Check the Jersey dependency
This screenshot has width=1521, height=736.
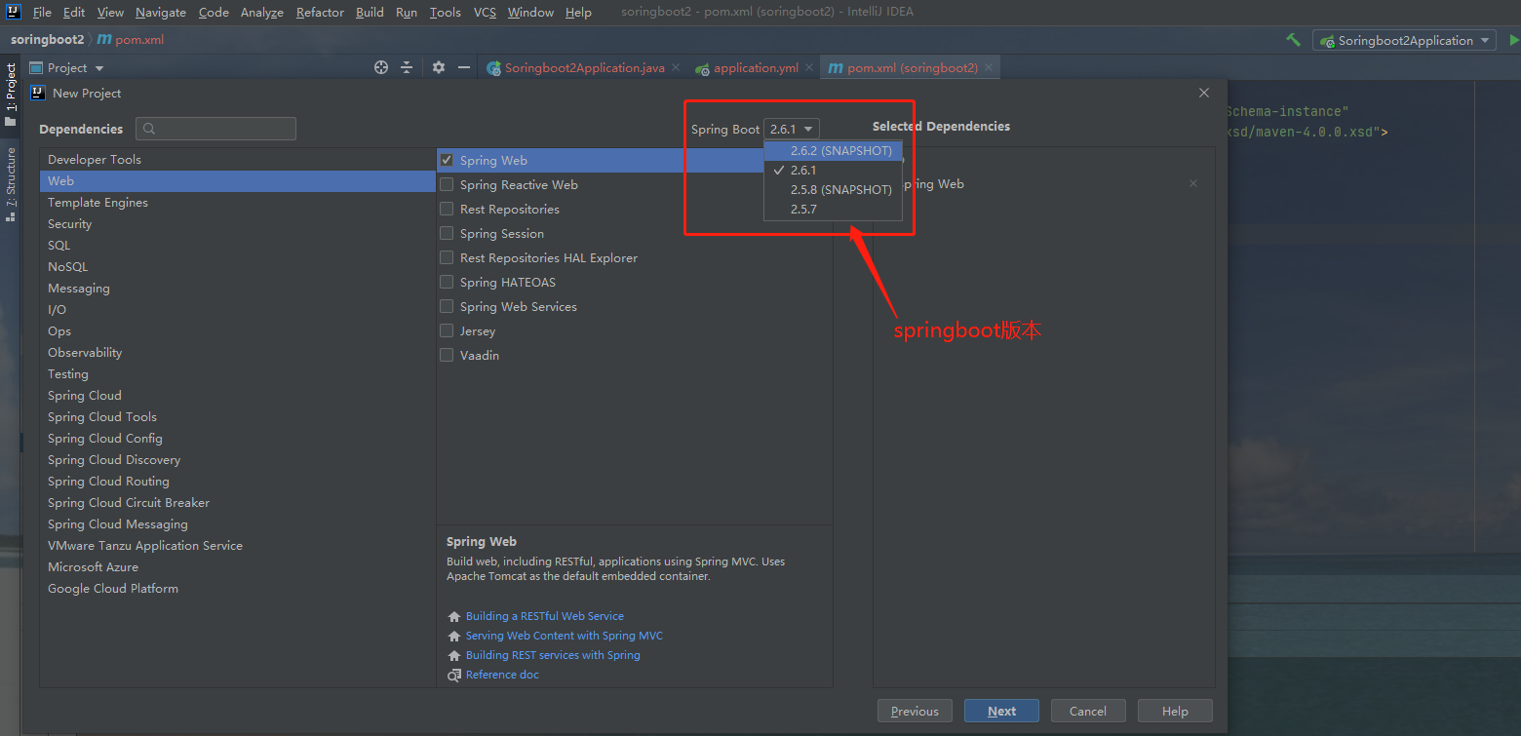(x=447, y=330)
